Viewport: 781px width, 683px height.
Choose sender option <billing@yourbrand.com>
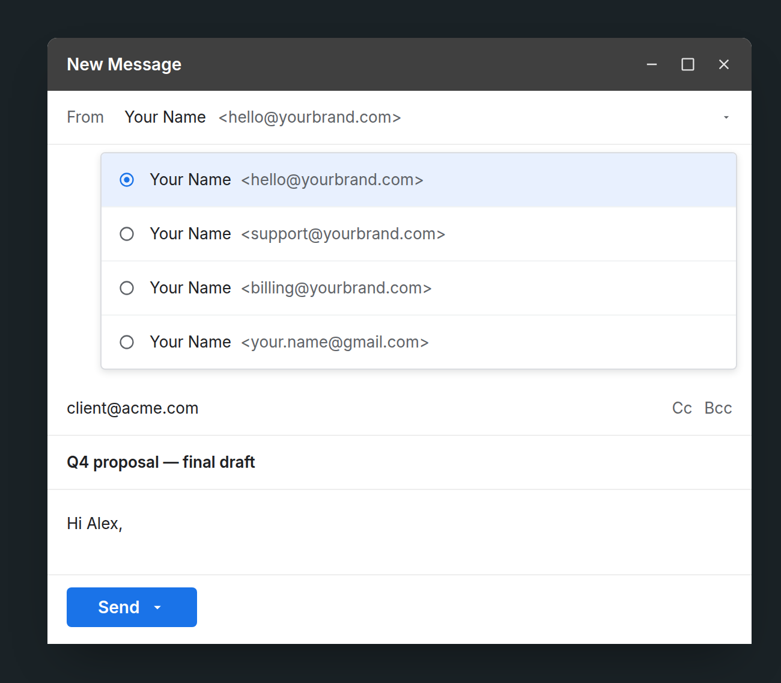click(x=419, y=288)
